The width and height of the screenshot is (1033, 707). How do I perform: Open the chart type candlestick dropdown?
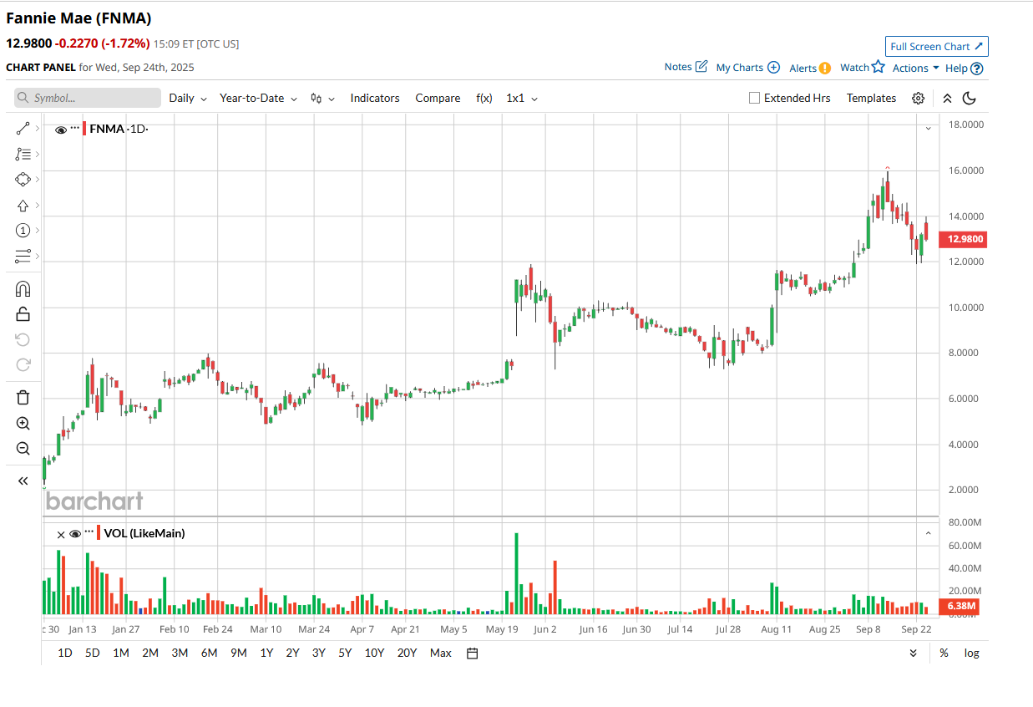coord(322,98)
